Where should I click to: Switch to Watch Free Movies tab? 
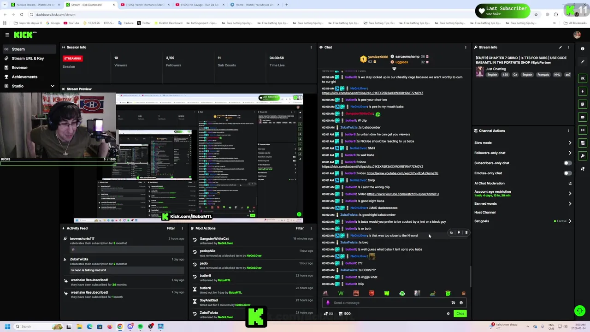[254, 5]
